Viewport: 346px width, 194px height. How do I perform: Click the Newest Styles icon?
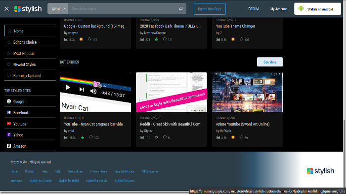(x=9, y=65)
